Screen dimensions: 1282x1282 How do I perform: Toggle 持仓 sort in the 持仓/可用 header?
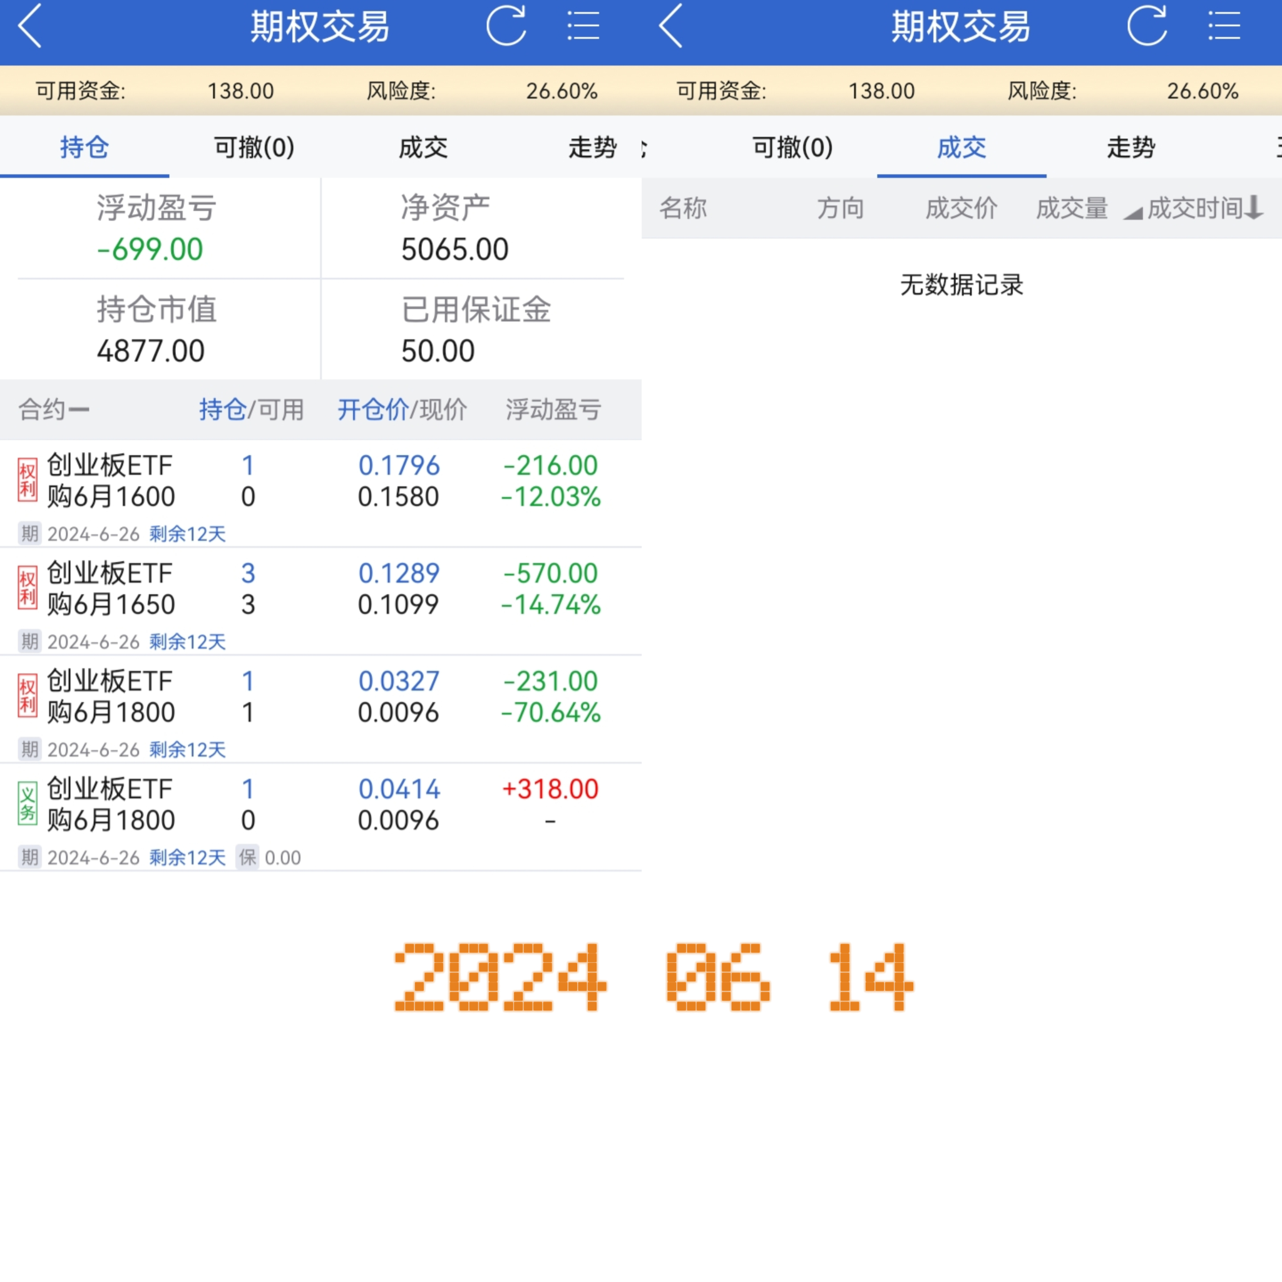tap(223, 409)
